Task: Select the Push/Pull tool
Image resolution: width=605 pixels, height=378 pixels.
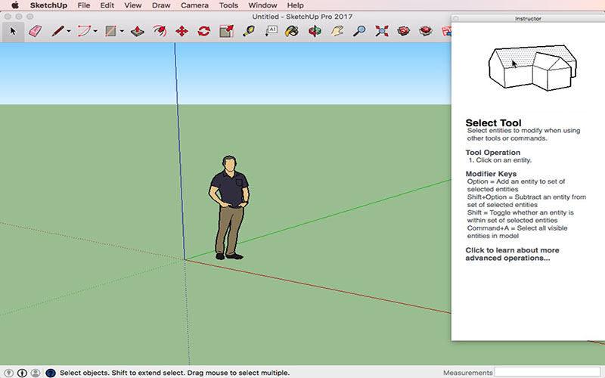Action: click(138, 31)
